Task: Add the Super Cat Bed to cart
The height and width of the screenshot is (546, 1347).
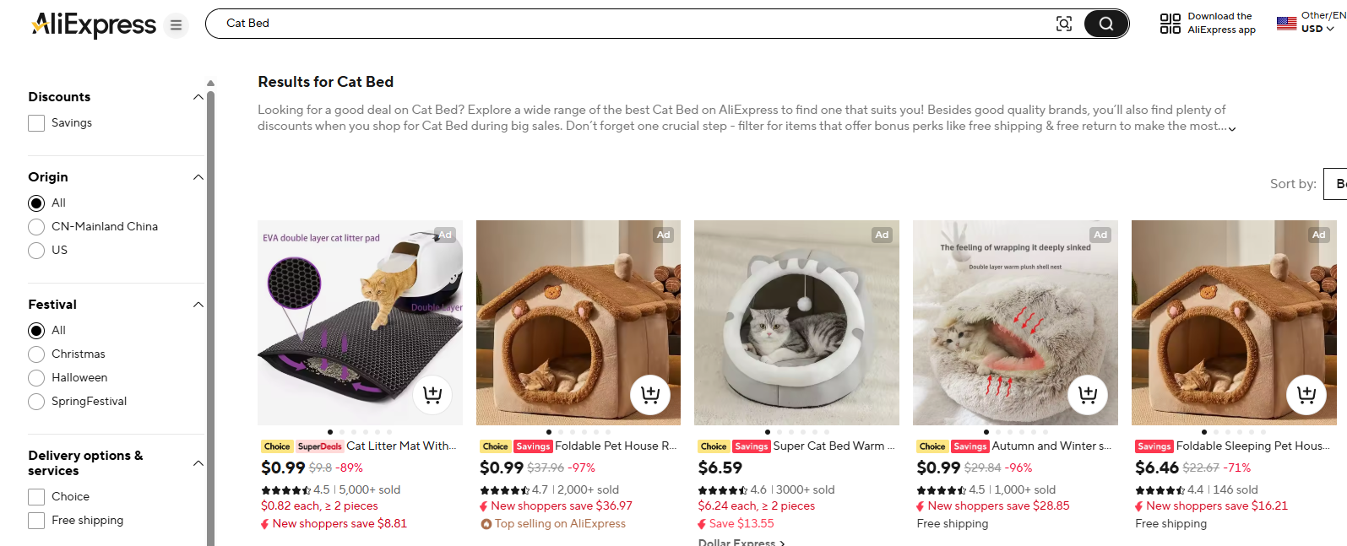Action: [869, 394]
